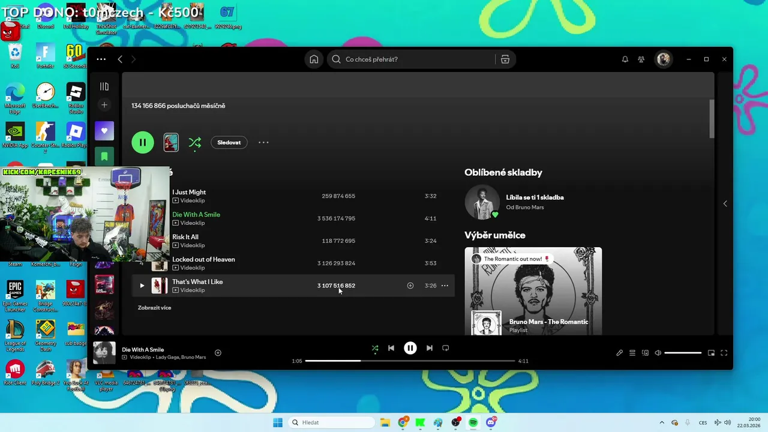Mute using the speaker icon
The height and width of the screenshot is (432, 768).
[658, 353]
